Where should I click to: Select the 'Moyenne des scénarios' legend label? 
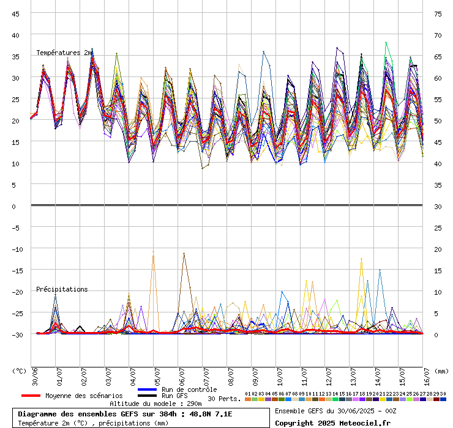click(84, 396)
